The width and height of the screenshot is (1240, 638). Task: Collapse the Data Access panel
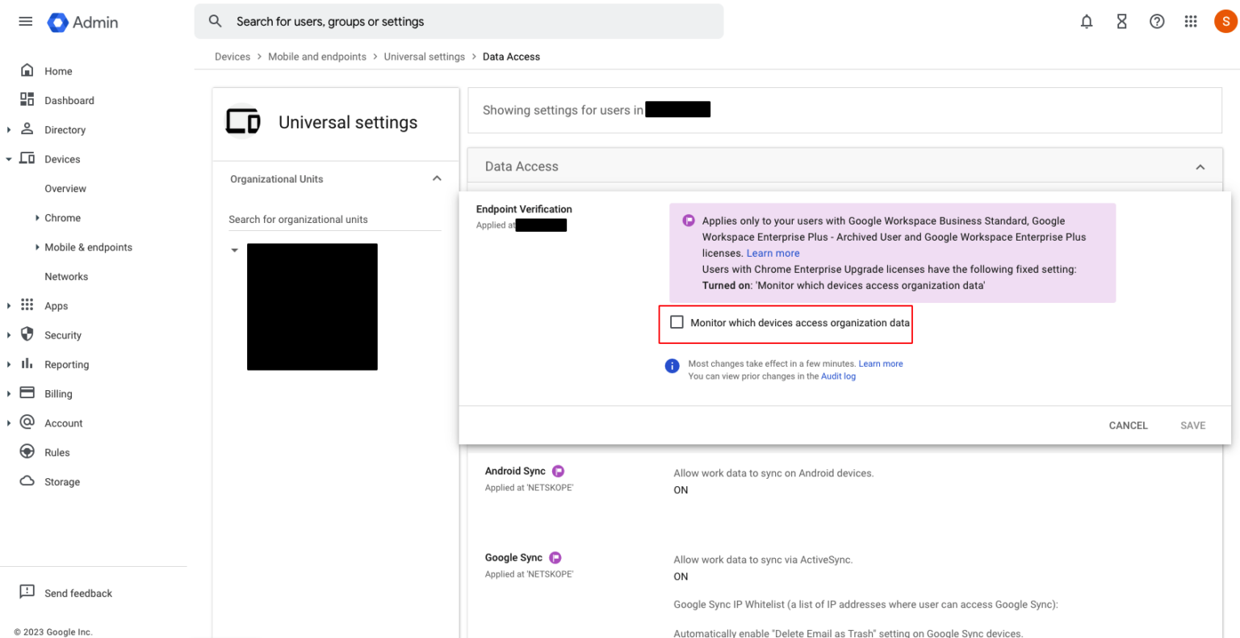[1200, 166]
